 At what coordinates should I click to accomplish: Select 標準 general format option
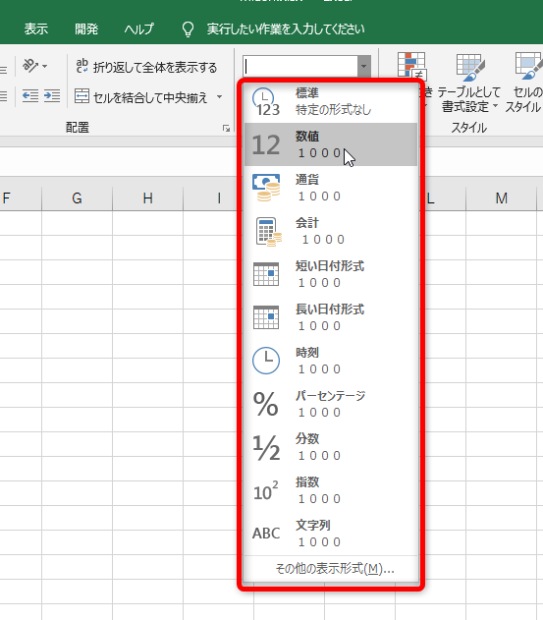click(x=331, y=101)
